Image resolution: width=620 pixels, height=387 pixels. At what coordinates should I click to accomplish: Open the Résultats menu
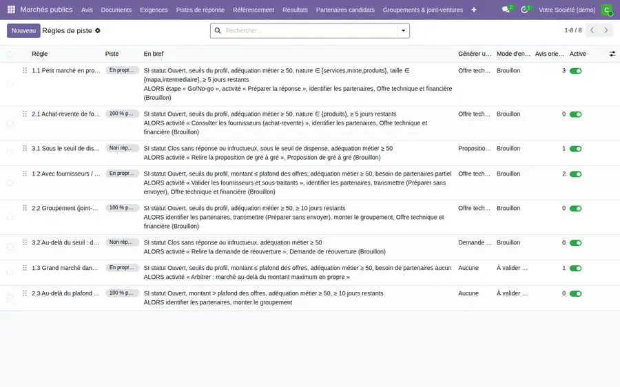[295, 10]
